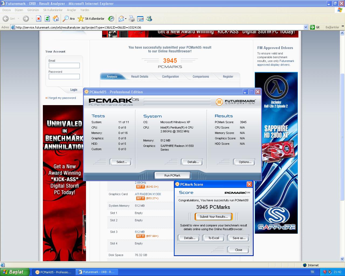Click the IE Forward arrow icon
Viewport: 345px width, 276px height.
click(x=26, y=19)
